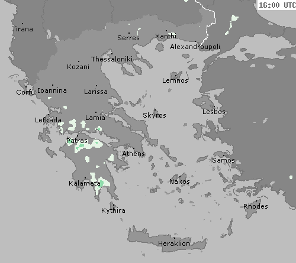This screenshot has height=263, width=296.
Task: Select the Serres city label
Action: [128, 38]
